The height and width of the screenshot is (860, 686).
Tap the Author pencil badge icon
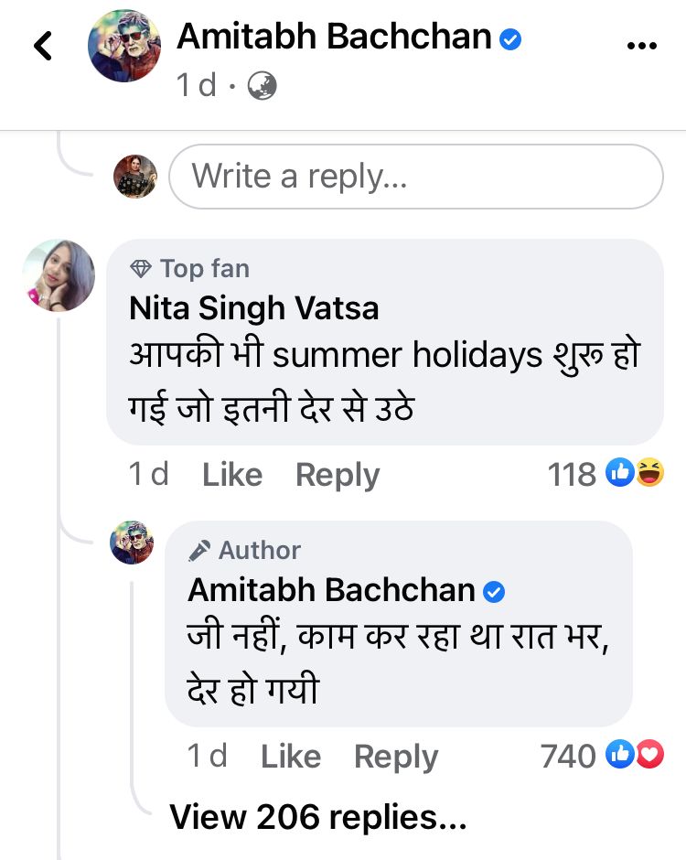tap(198, 551)
